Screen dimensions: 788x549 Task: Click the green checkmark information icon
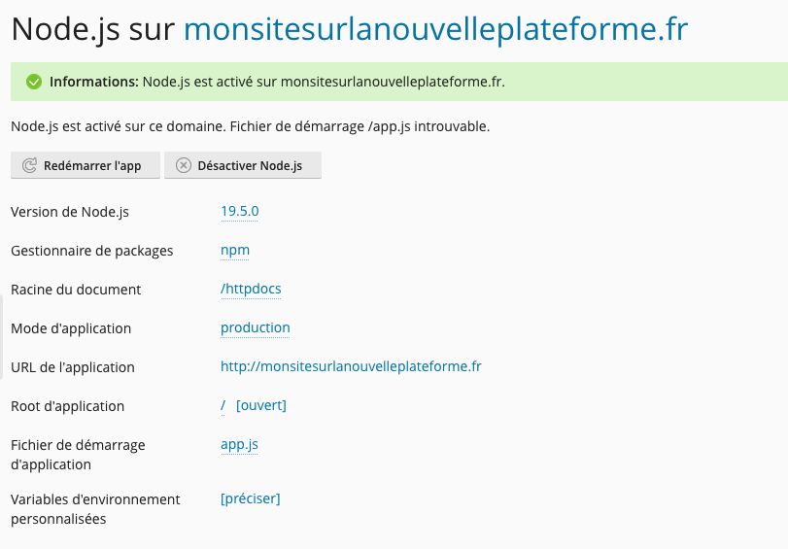click(34, 82)
